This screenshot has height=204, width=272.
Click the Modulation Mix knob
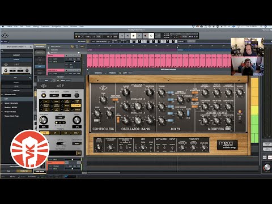[109, 113]
